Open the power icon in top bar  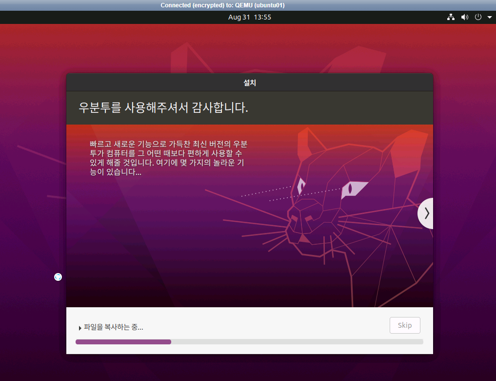478,17
